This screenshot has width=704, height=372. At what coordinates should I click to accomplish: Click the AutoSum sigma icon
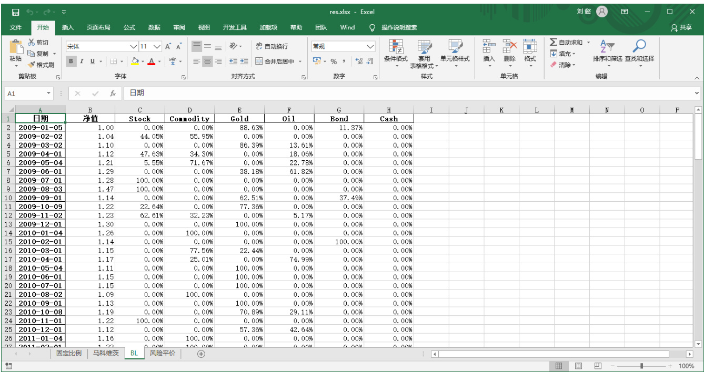click(554, 42)
